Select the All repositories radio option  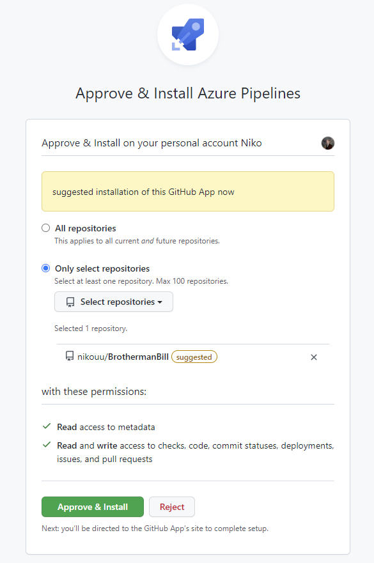click(45, 228)
